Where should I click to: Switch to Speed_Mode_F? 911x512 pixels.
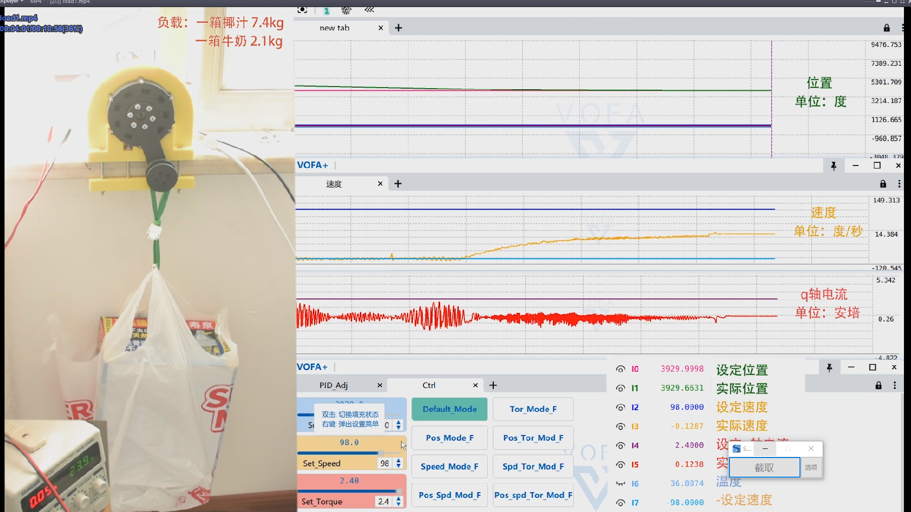click(449, 467)
